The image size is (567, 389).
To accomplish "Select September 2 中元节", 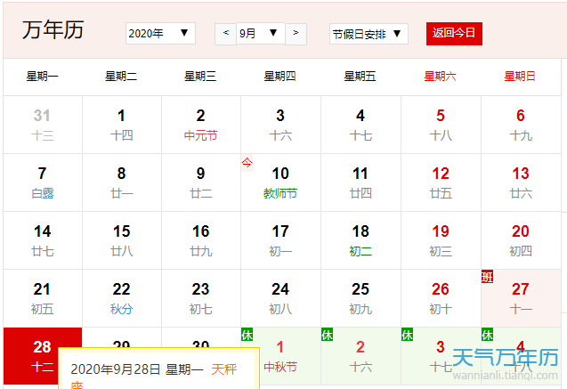I will tap(201, 125).
